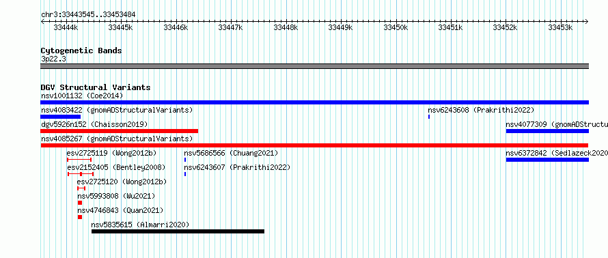Click the ruler's left end arrow

[42, 22]
